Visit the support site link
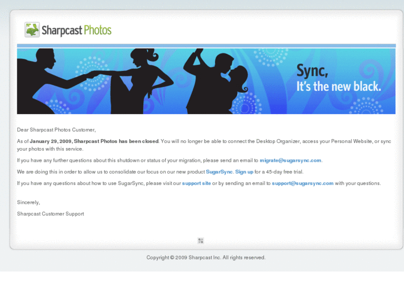Viewport: 404px width, 302px height. pos(196,183)
